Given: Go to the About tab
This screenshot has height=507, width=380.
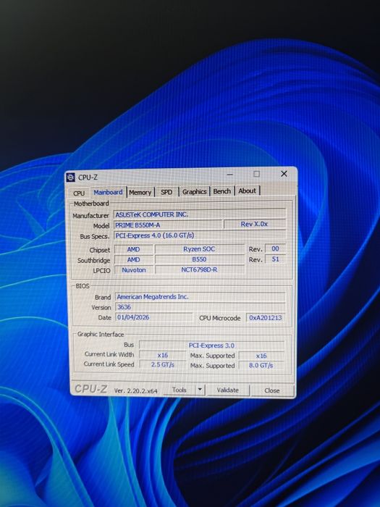Looking at the screenshot, I should click(248, 190).
